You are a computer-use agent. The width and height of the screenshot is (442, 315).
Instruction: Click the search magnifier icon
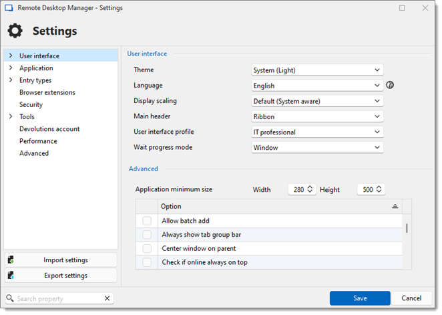tap(10, 298)
